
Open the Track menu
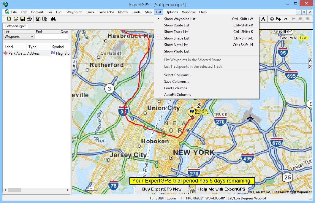(90, 12)
